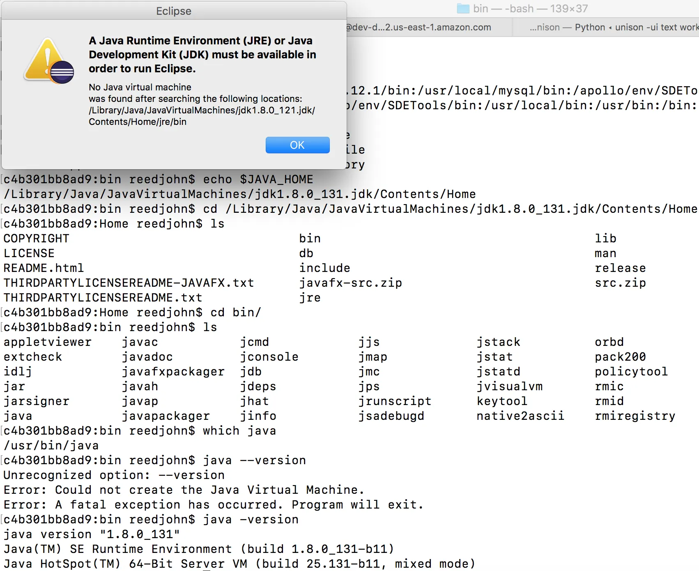Viewport: 699px width, 571px height.
Task: Click the include directory in Home listing
Action: (325, 268)
